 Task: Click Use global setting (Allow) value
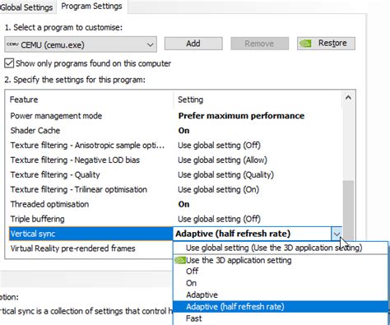point(222,160)
